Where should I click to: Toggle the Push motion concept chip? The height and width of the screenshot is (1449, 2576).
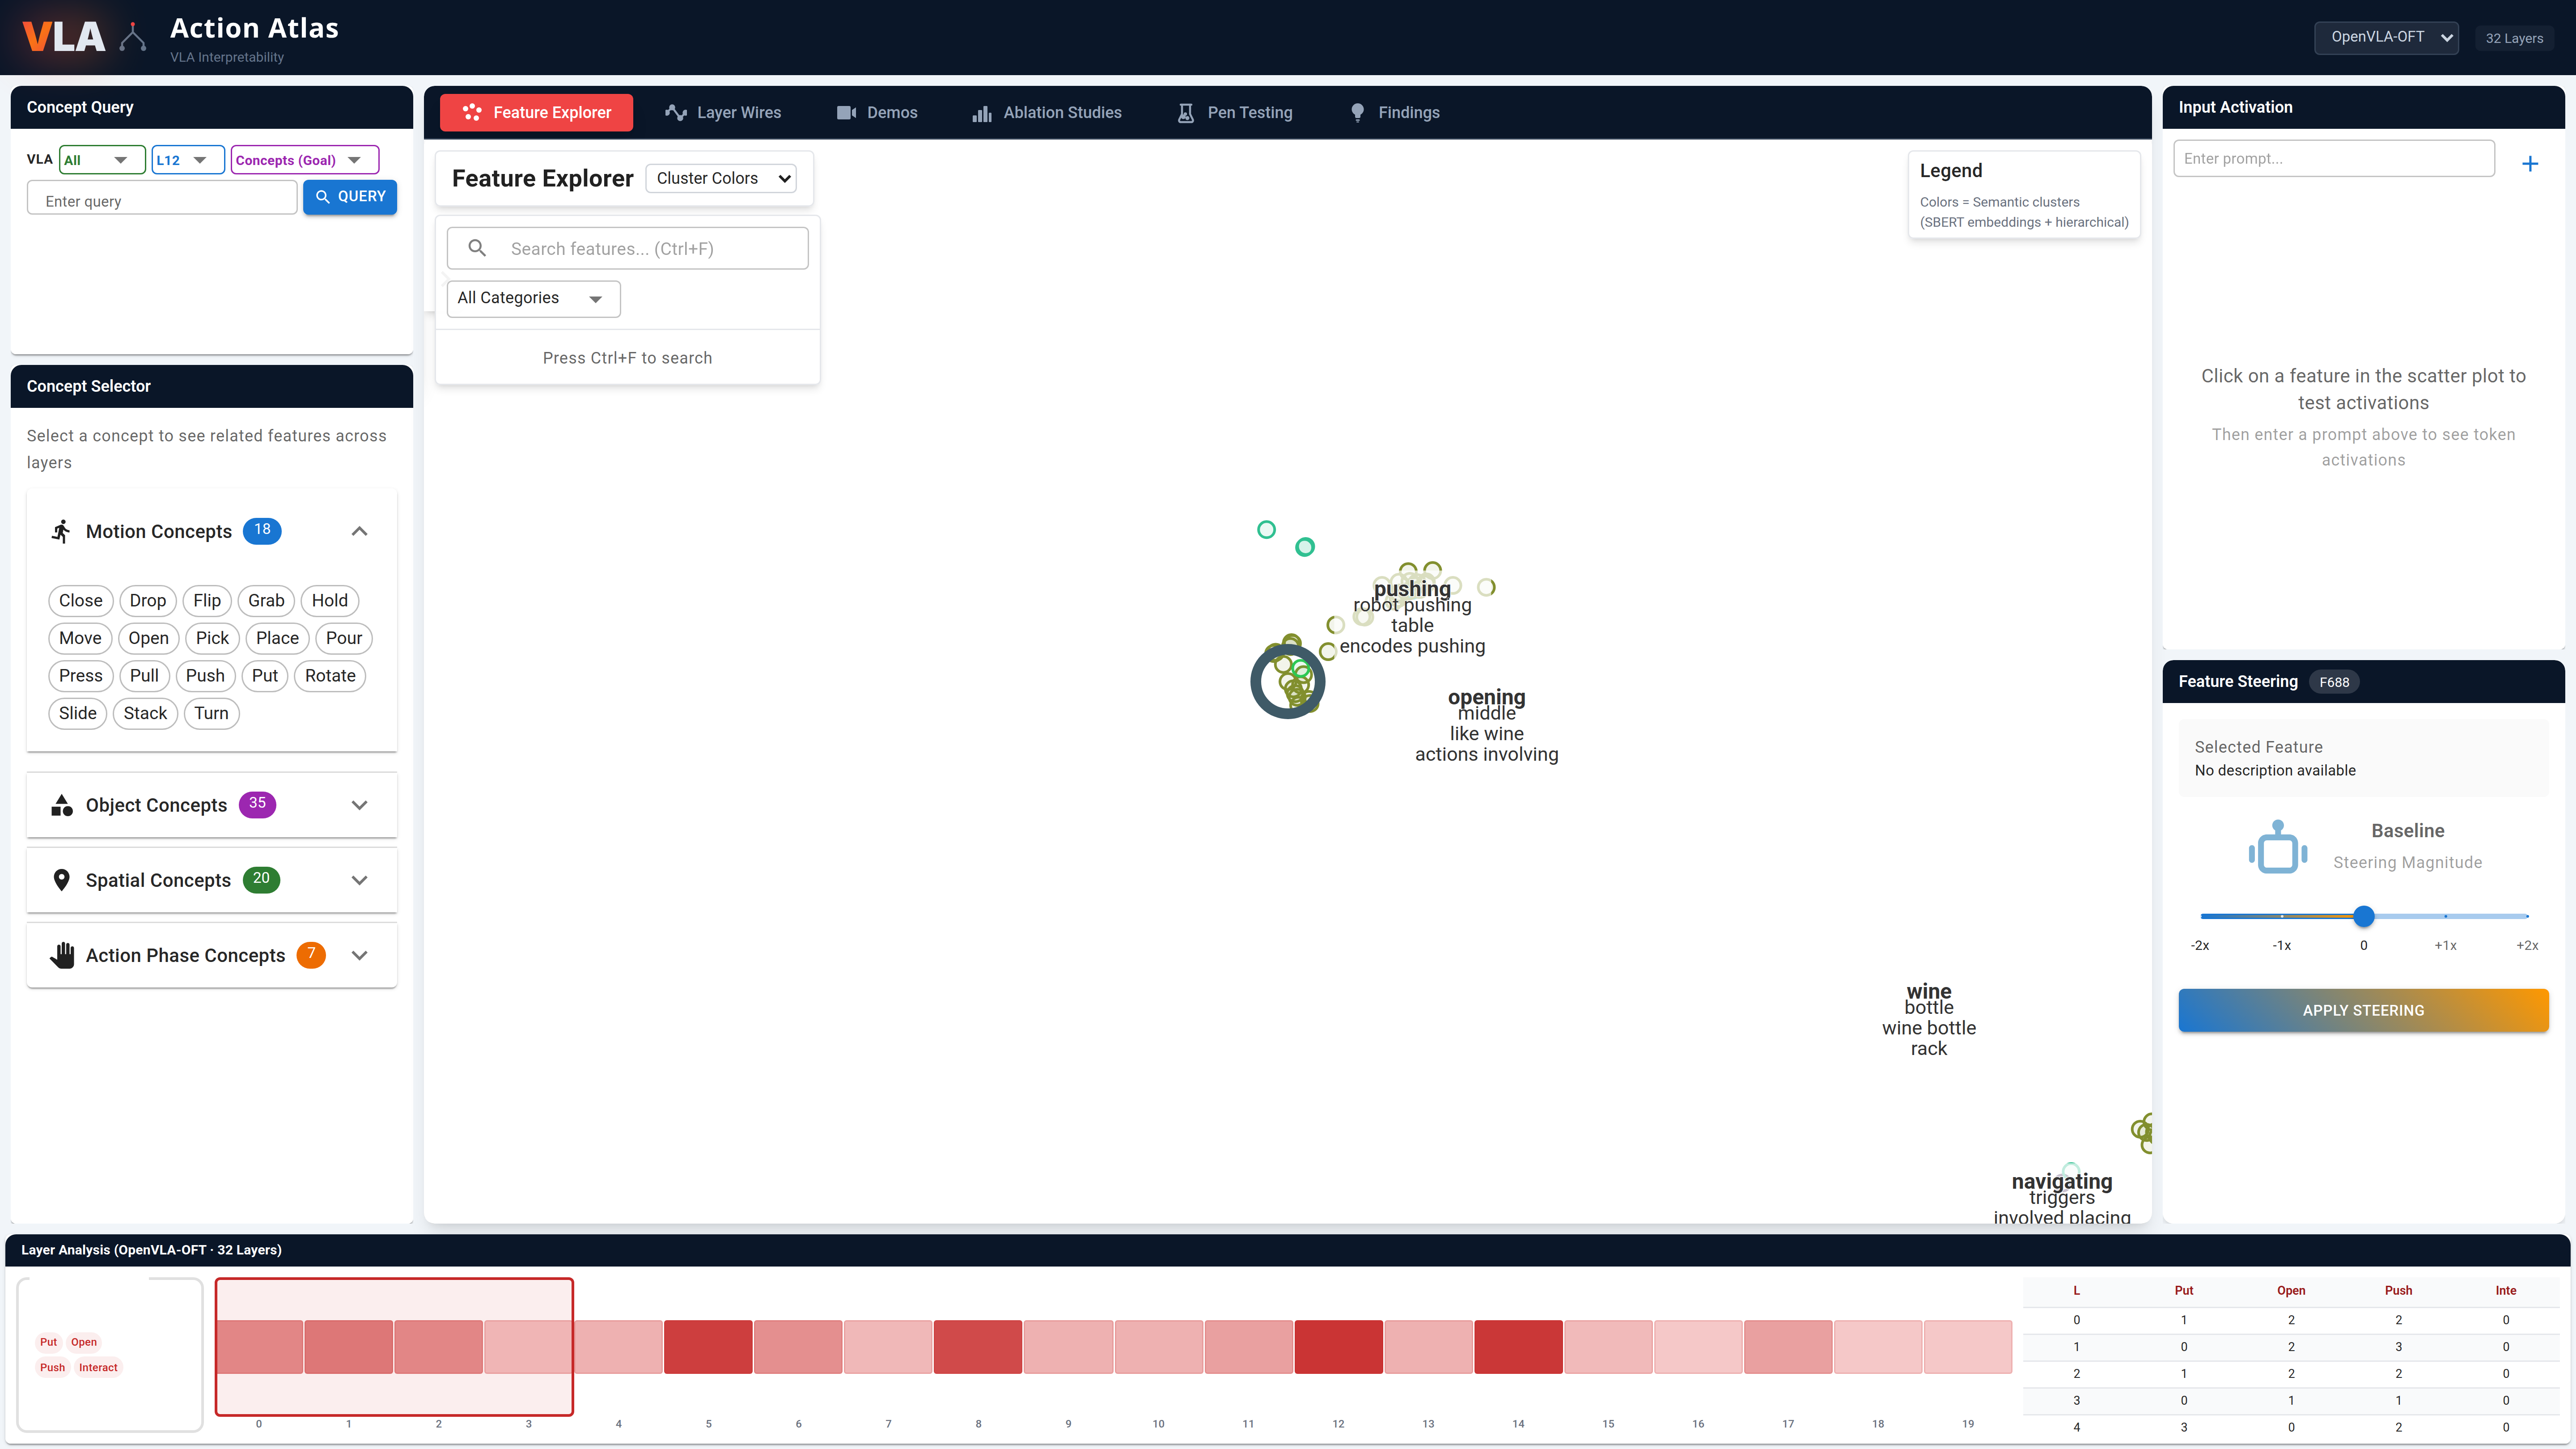point(205,676)
